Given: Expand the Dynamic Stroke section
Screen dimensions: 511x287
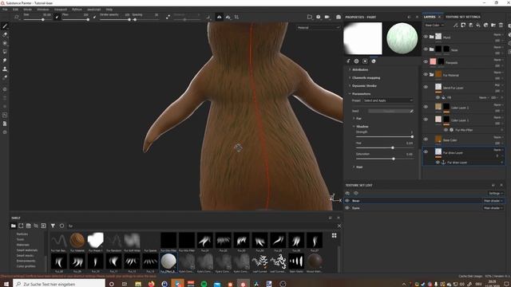Looking at the screenshot, I should 364,86.
